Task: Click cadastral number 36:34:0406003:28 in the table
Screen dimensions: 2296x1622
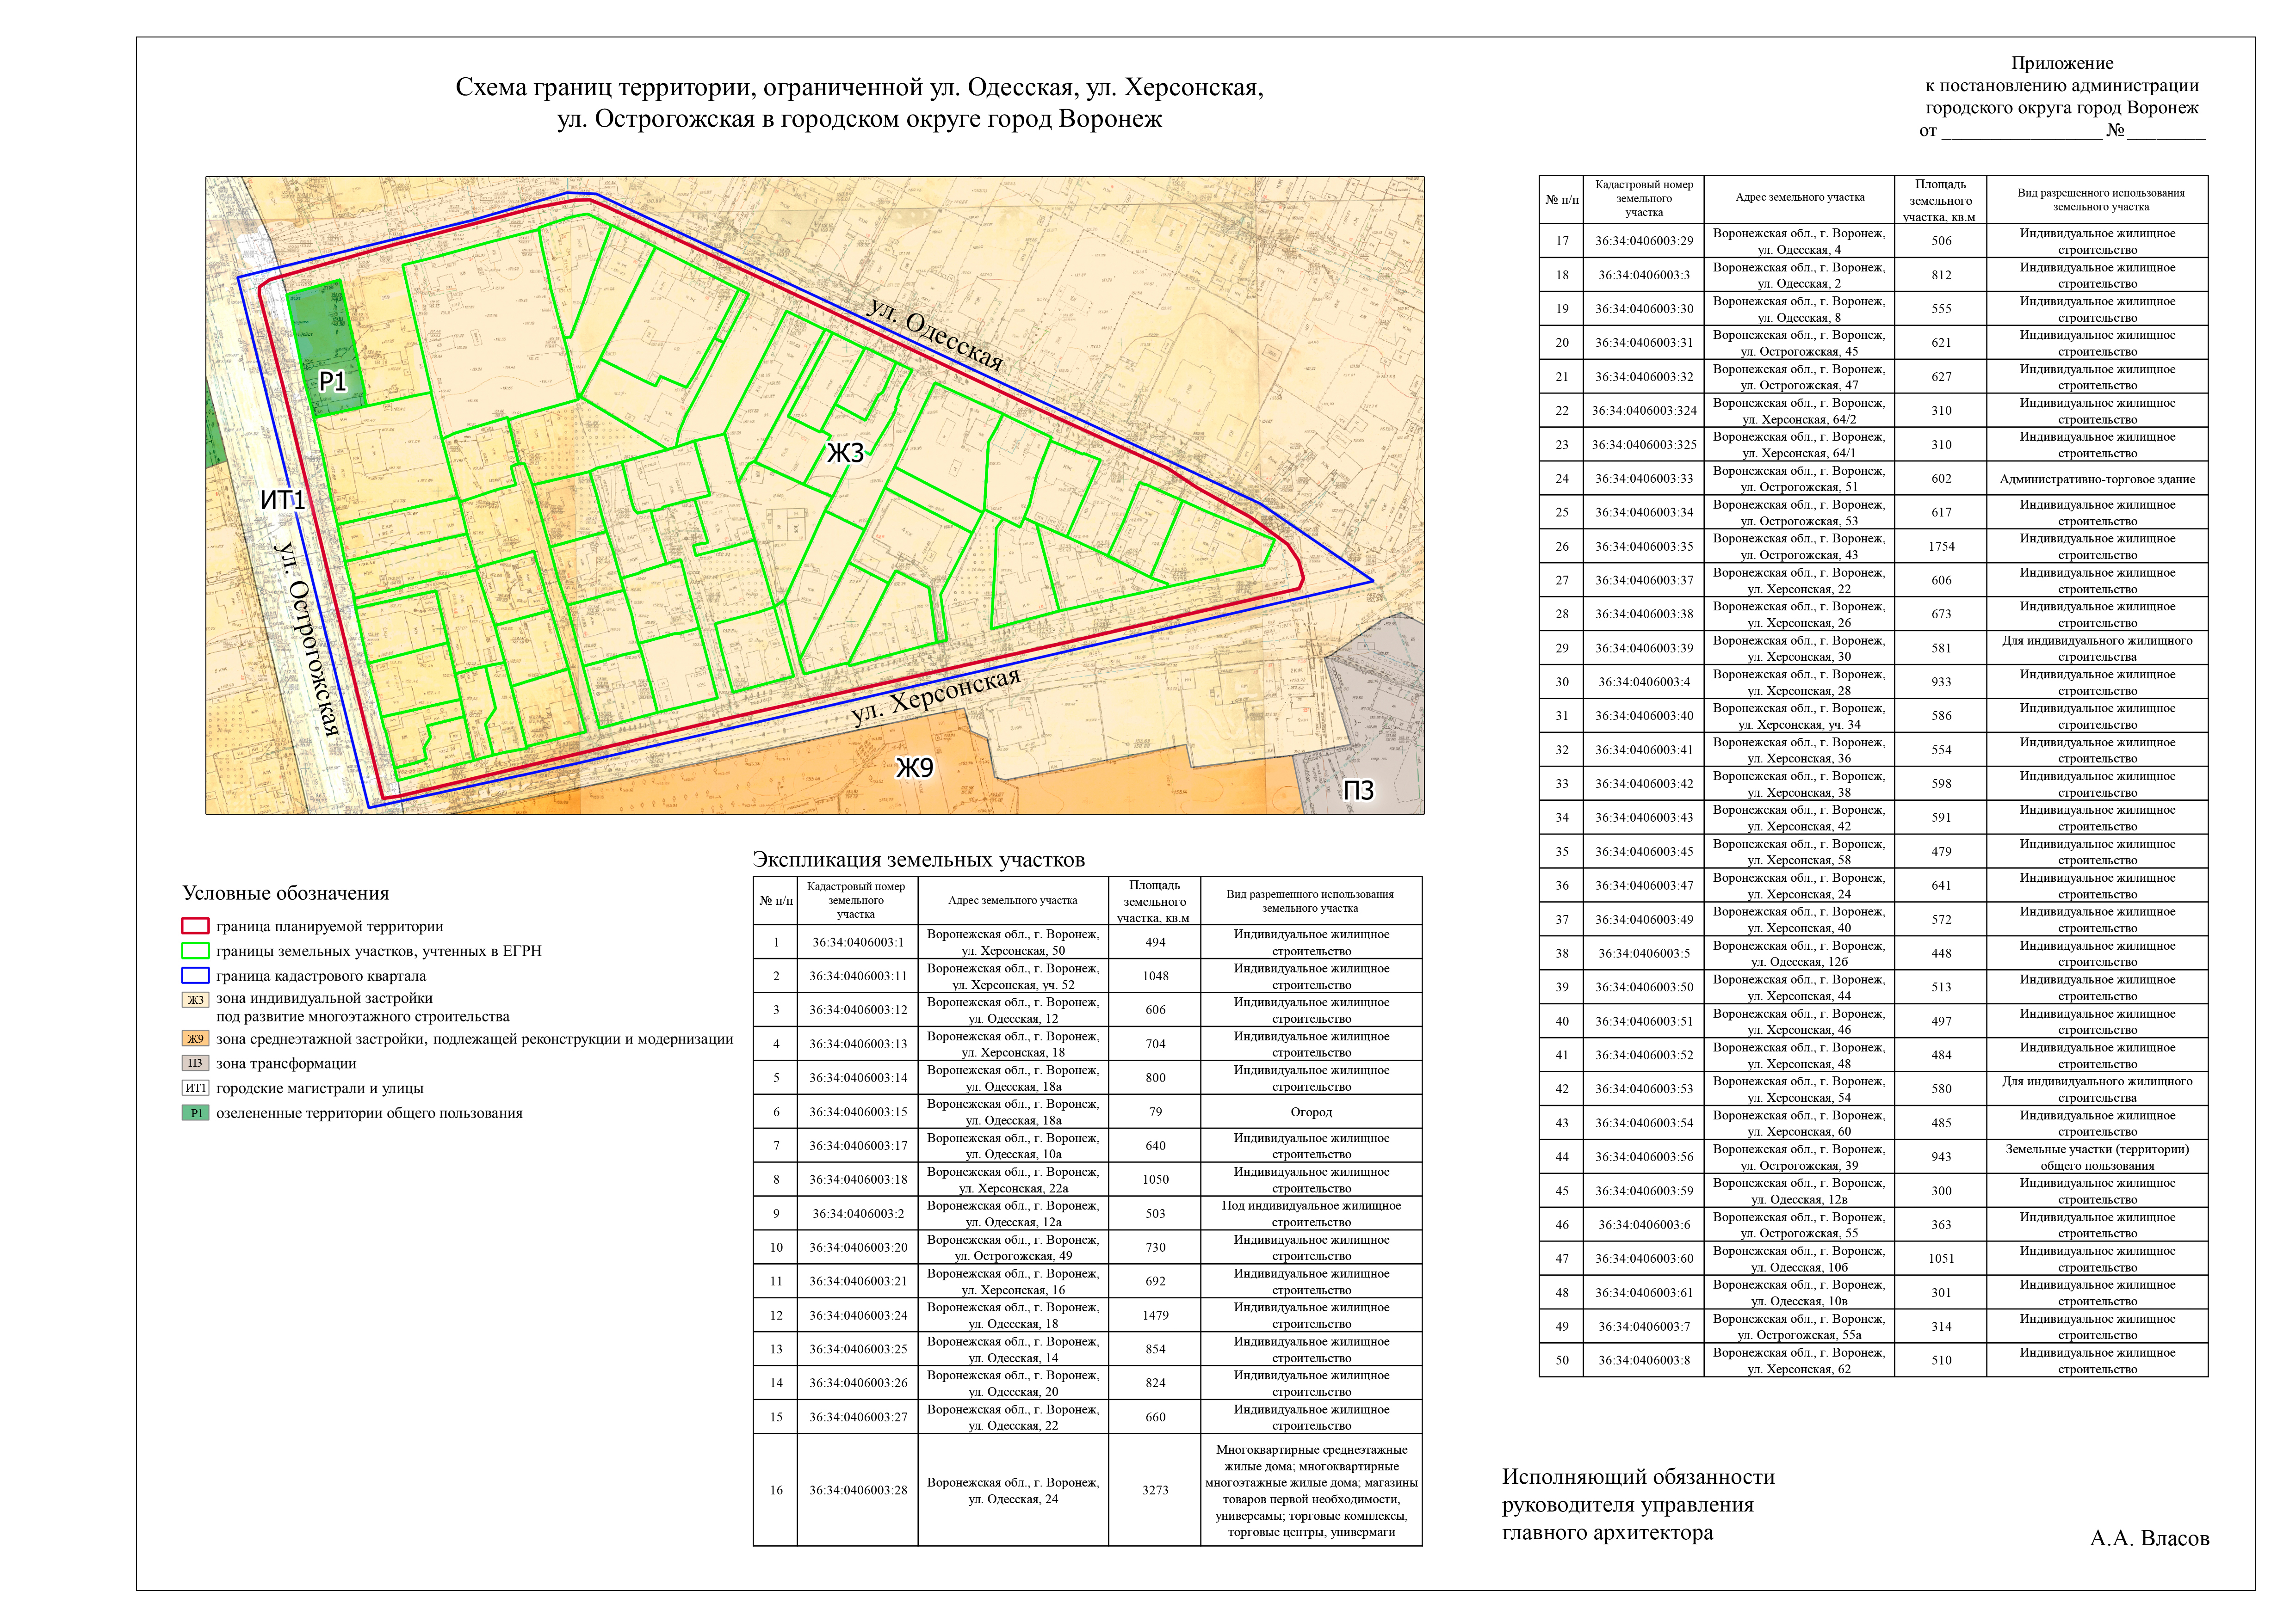Action: [x=858, y=1490]
